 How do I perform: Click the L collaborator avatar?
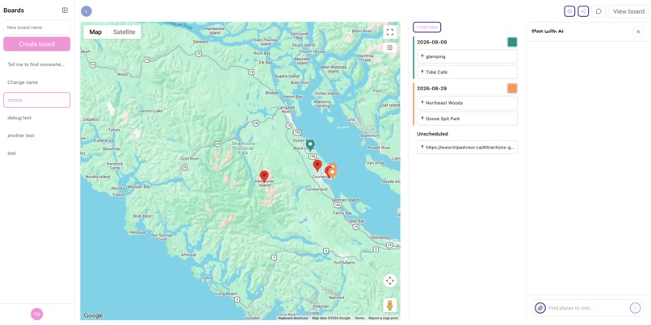(86, 11)
